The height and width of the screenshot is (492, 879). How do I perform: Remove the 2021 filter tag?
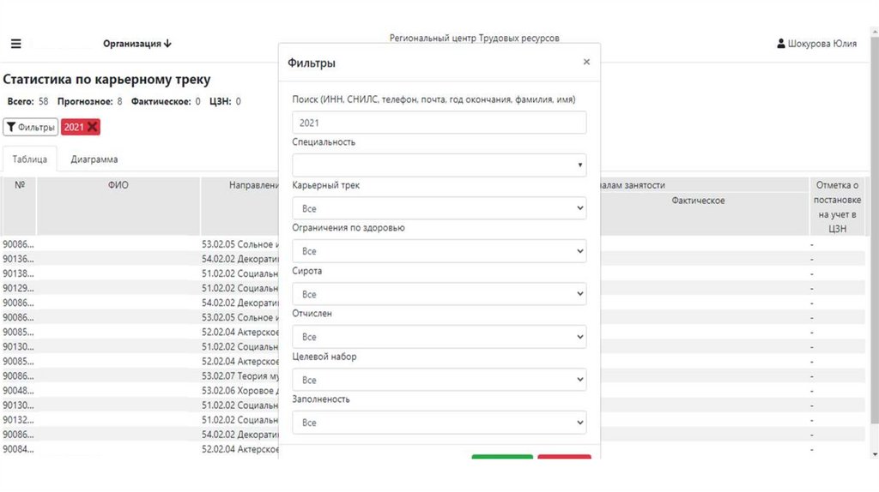pyautogui.click(x=93, y=127)
